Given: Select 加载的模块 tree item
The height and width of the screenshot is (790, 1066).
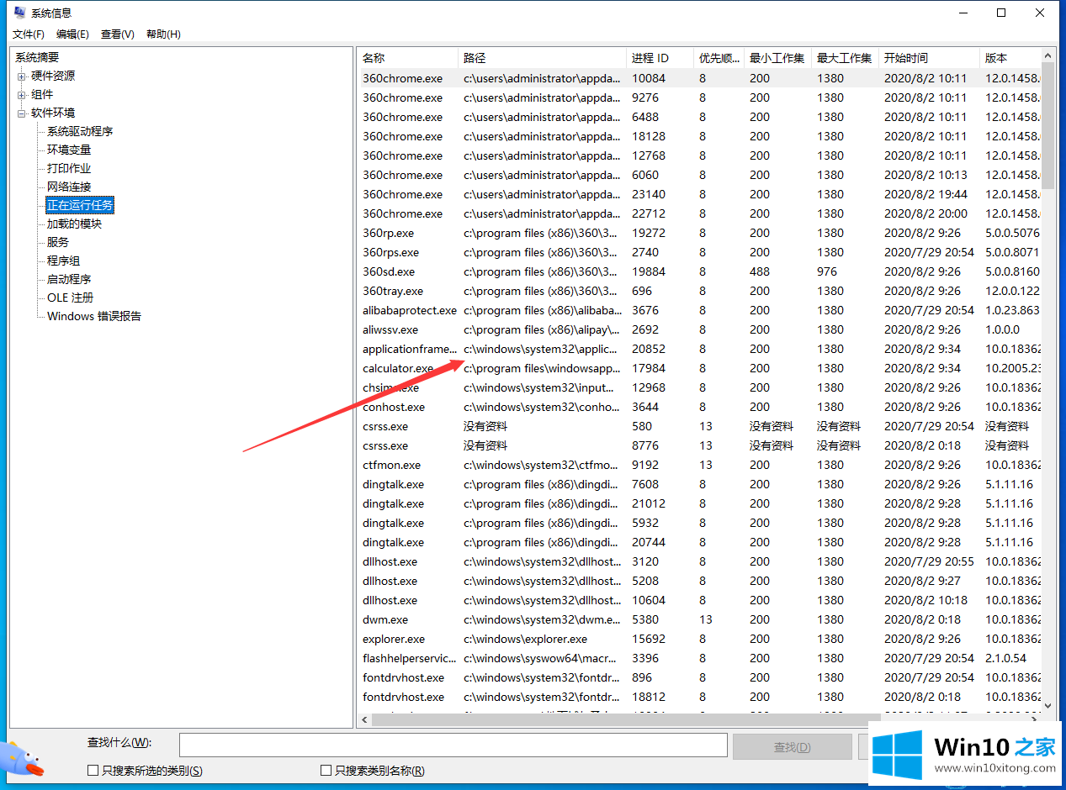Looking at the screenshot, I should pos(74,224).
